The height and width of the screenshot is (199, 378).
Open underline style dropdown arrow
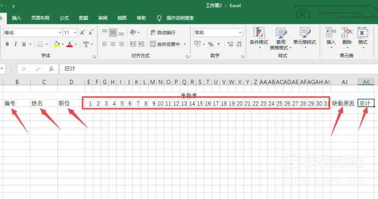coord(31,44)
